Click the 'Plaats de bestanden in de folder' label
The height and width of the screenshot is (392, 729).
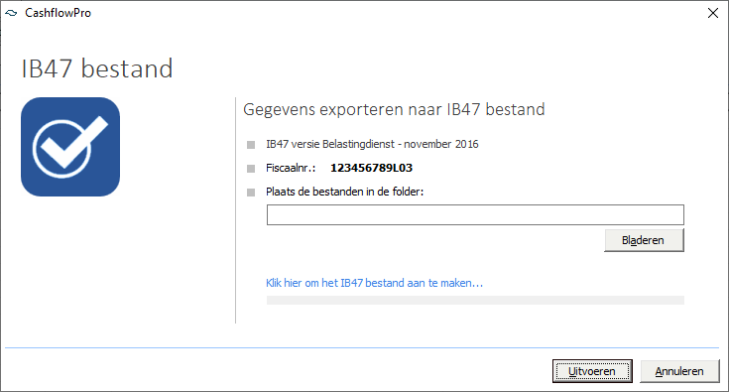pos(344,192)
